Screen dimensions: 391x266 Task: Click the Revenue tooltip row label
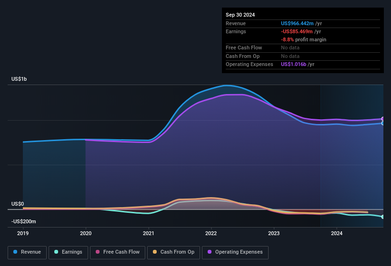[x=236, y=23]
